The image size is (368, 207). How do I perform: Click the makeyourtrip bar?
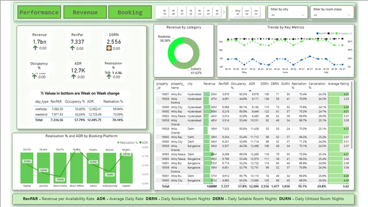click(x=110, y=168)
